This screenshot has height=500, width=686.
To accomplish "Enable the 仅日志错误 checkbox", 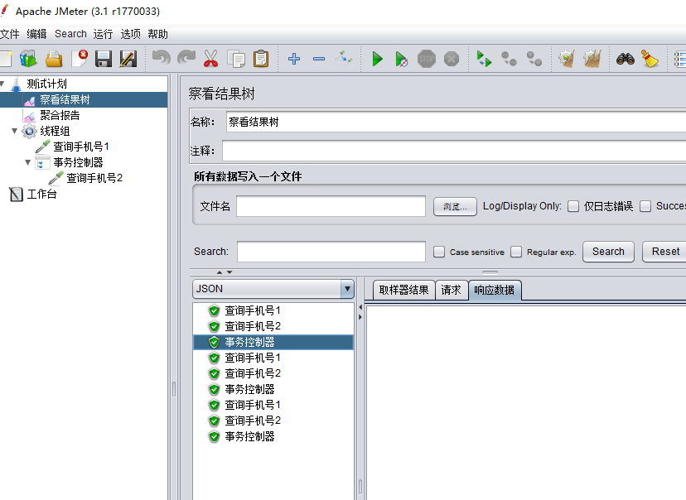I will [573, 206].
